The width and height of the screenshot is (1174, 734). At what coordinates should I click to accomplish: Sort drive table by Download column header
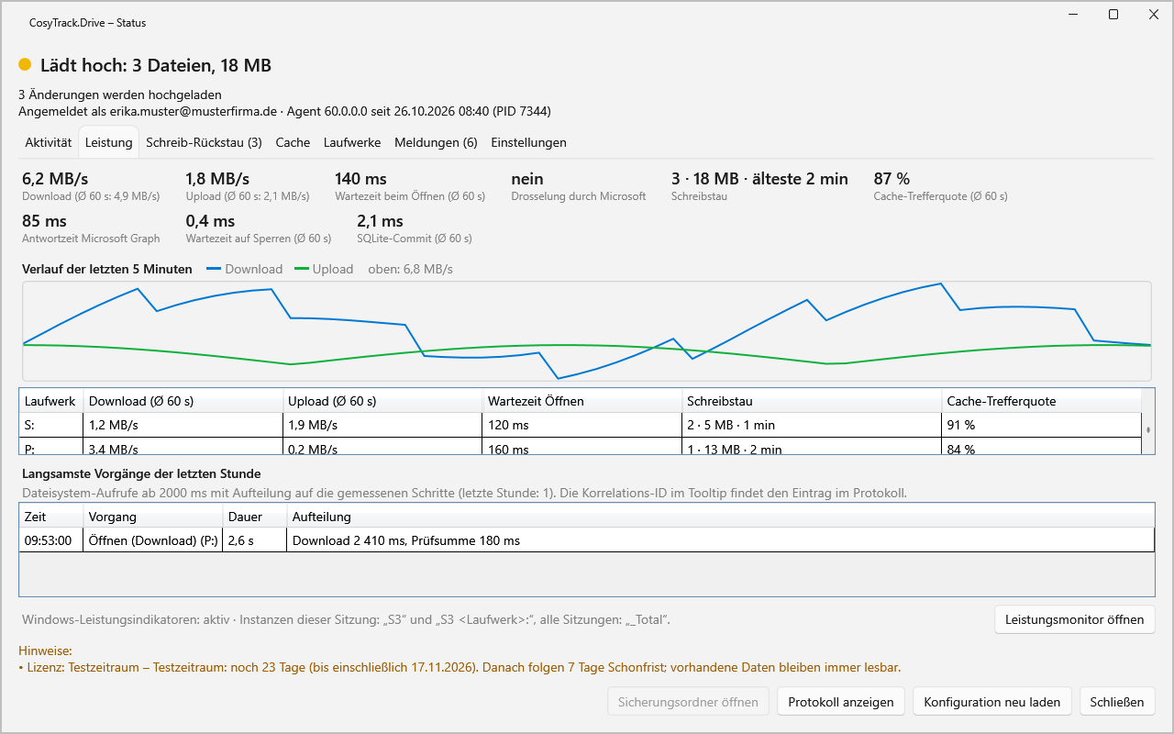point(183,401)
